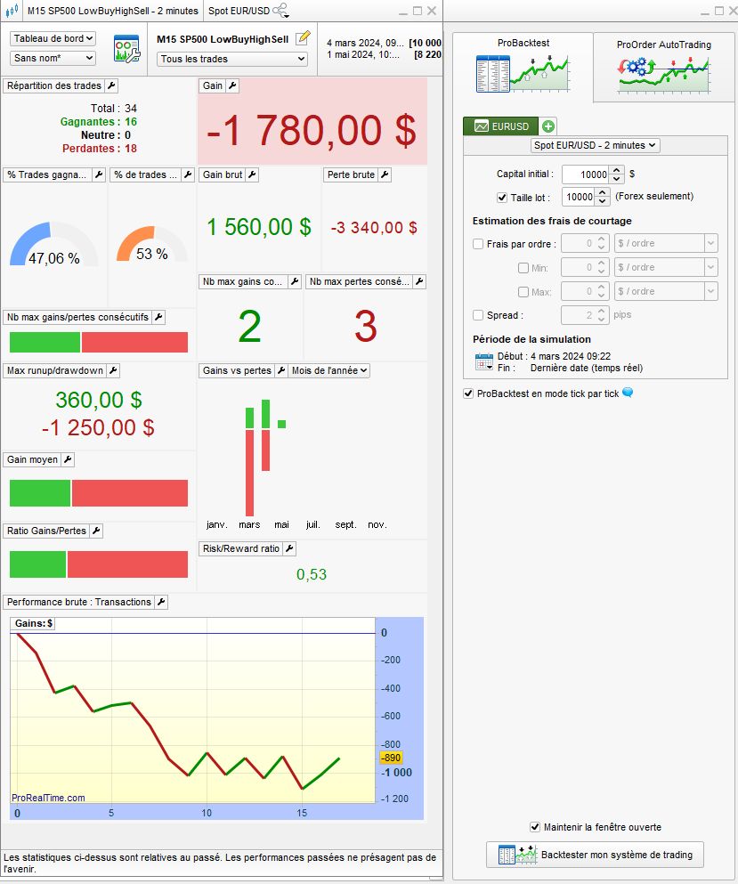Click the Répartition des trades header label
738x884 pixels.
[x=54, y=85]
